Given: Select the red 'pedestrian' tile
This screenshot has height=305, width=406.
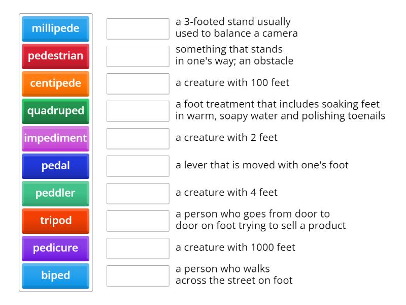Looking at the screenshot, I should (56, 56).
